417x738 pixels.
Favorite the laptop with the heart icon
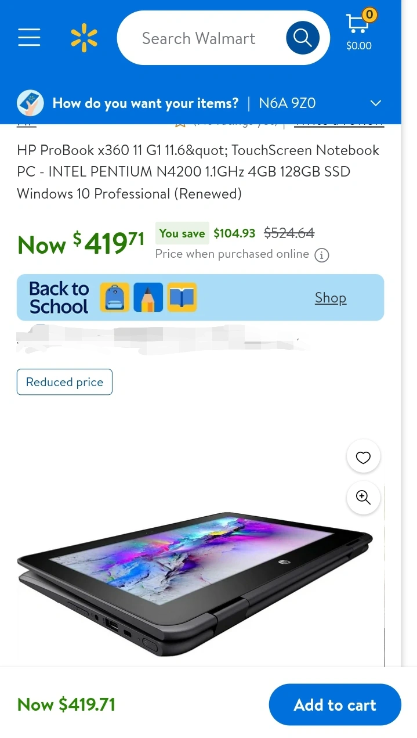click(363, 458)
